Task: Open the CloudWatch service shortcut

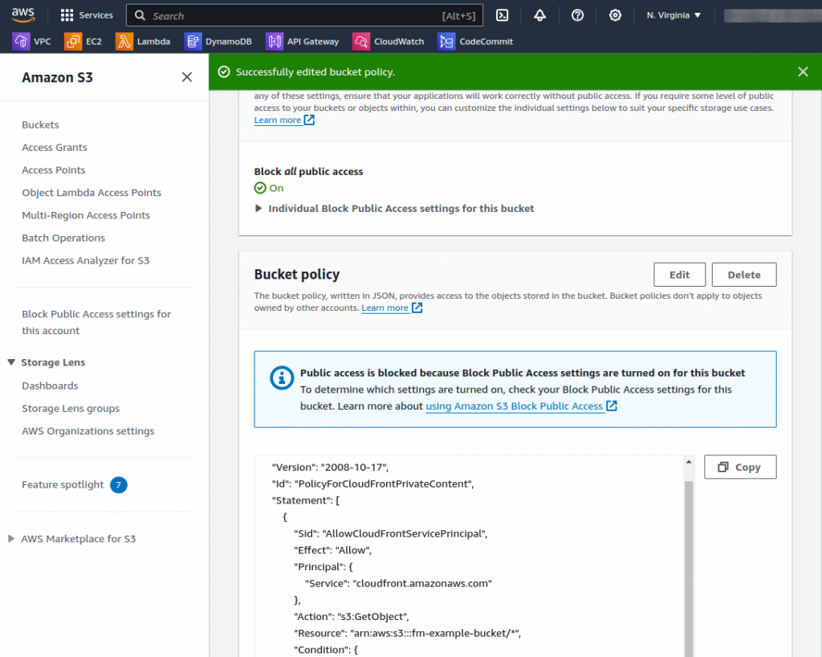Action: pos(389,42)
